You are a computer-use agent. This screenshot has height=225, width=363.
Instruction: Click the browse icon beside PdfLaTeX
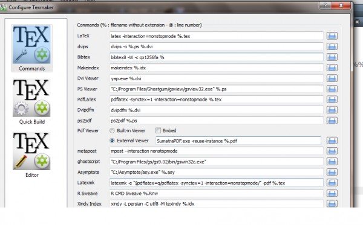[332, 100]
